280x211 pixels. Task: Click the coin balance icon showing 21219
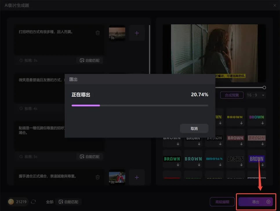[11, 202]
